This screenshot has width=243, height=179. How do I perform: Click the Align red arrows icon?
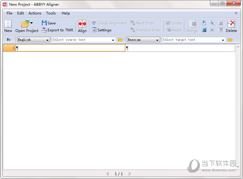click(82, 24)
